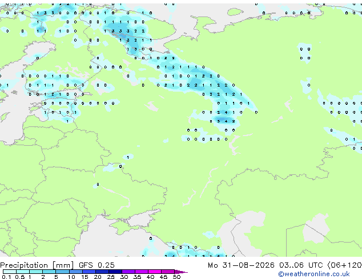The width and height of the screenshot is (362, 279).
Task: Pick the 5 to 10 mm legend swatch
Action: 63,272
